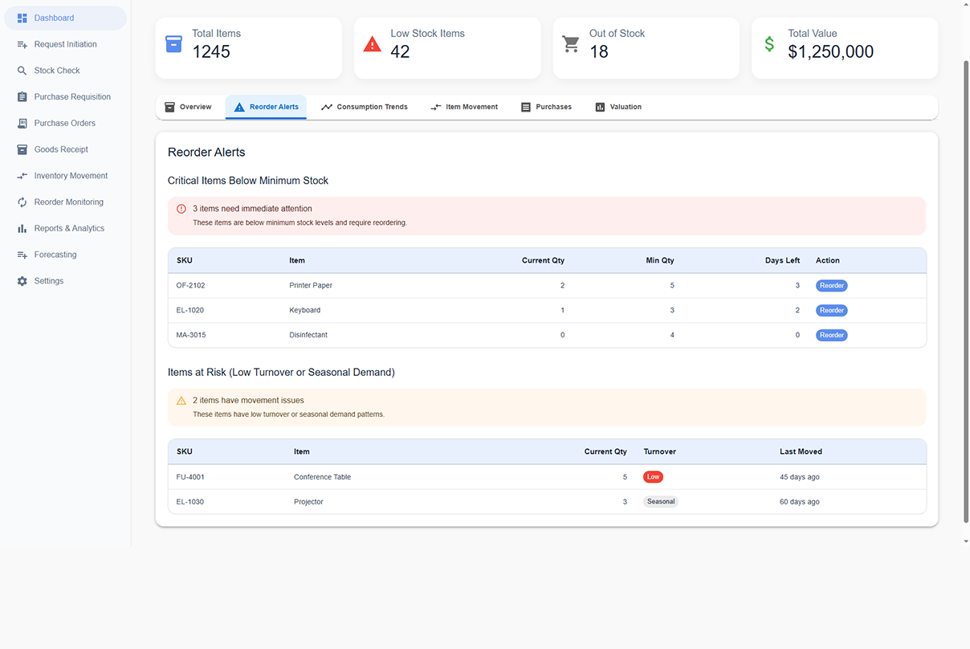Reorder the Keyboard item
This screenshot has height=649, width=970.
[x=832, y=310]
